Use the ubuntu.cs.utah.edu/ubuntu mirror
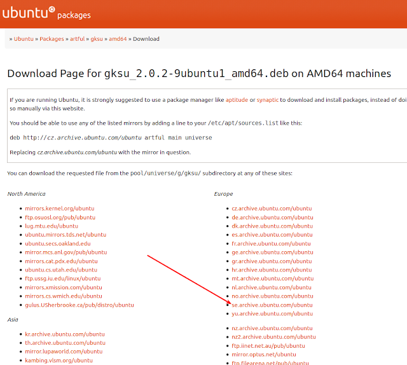Image resolution: width=407 pixels, height=365 pixels. pos(61,270)
